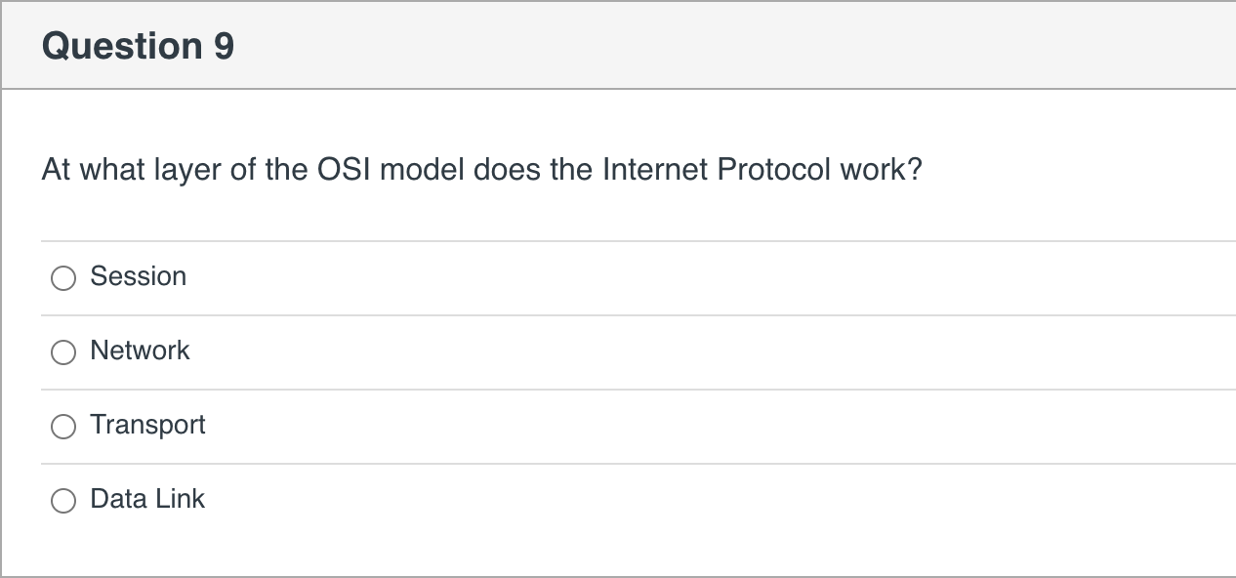Click the Network answer label
The height and width of the screenshot is (578, 1236).
pyautogui.click(x=140, y=351)
